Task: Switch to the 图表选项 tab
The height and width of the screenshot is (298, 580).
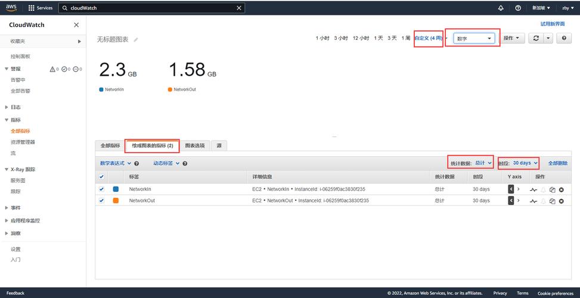Action: tap(195, 145)
